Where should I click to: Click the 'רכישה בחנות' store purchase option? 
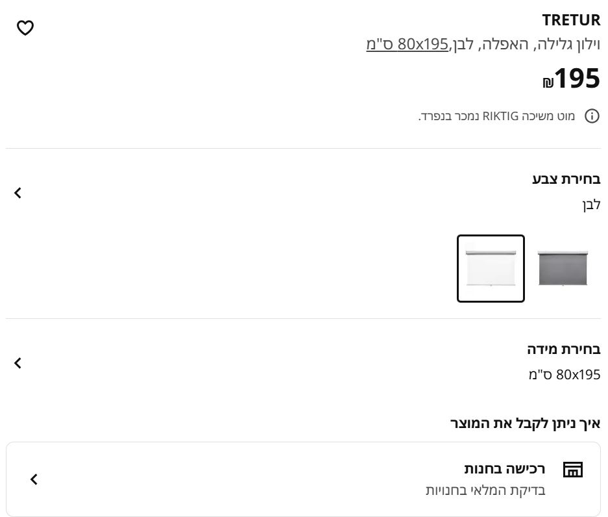tap(504, 468)
